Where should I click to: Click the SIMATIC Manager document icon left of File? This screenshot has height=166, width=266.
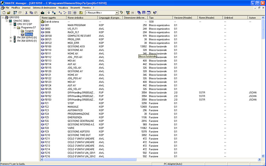point(3,8)
